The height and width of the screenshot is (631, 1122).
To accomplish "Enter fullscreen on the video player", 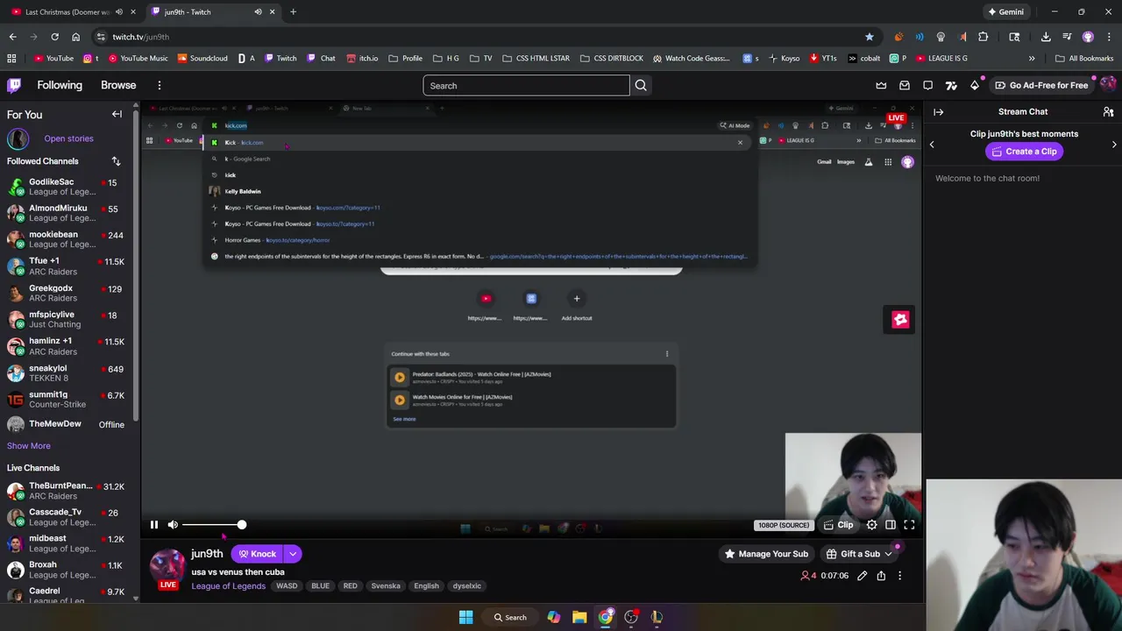I will coord(909,525).
